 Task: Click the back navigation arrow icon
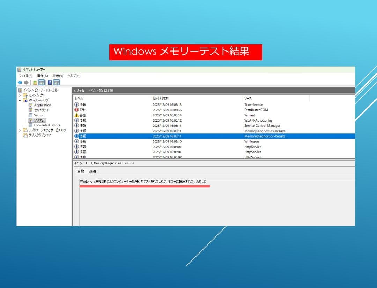click(x=19, y=83)
